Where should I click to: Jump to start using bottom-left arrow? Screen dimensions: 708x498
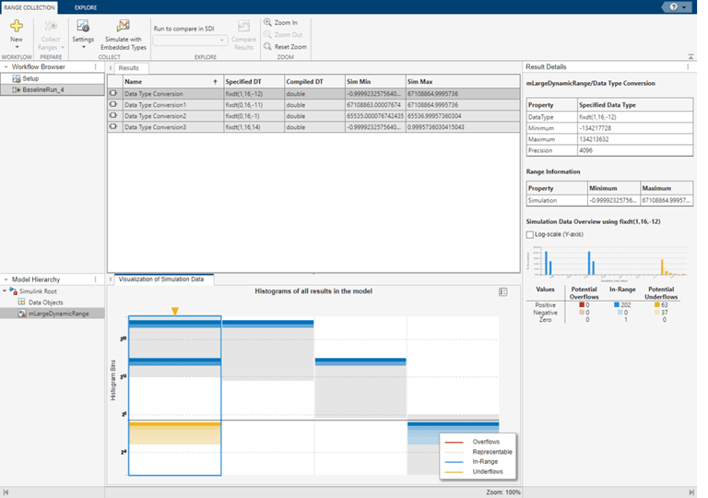coord(6,492)
